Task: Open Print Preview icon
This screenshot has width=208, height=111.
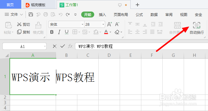Action: (53, 14)
